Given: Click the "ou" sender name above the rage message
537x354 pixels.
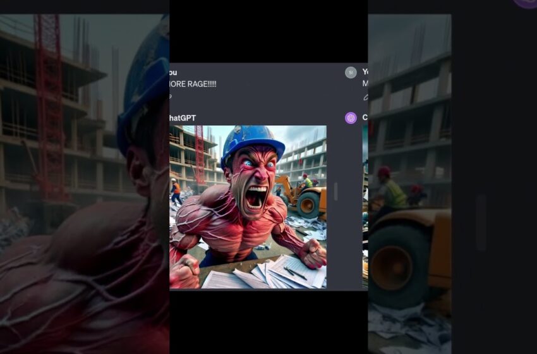Looking at the screenshot, I should pyautogui.click(x=173, y=73).
